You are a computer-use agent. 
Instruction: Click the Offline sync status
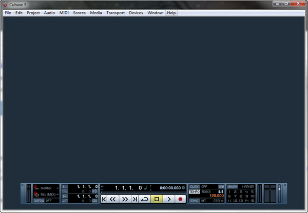point(218,201)
